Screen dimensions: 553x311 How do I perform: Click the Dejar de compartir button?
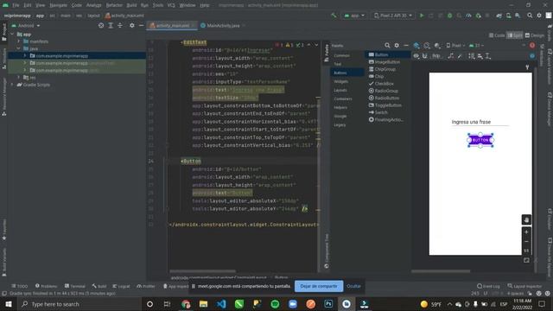[319, 286]
